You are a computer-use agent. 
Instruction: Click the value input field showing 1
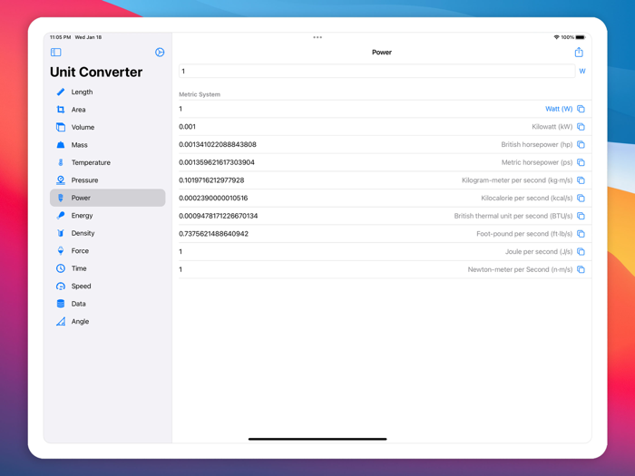[x=376, y=72]
